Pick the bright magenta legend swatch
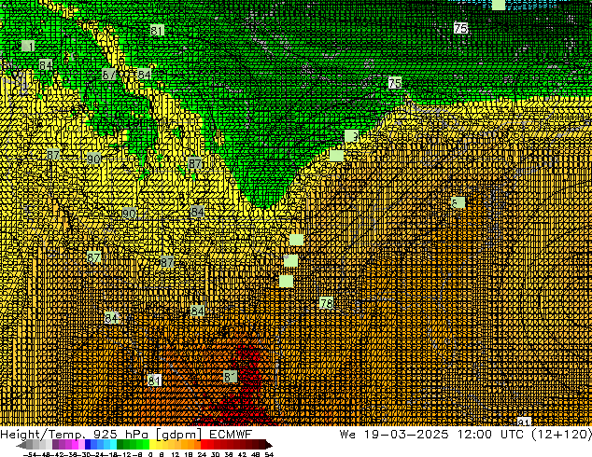 [75, 445]
